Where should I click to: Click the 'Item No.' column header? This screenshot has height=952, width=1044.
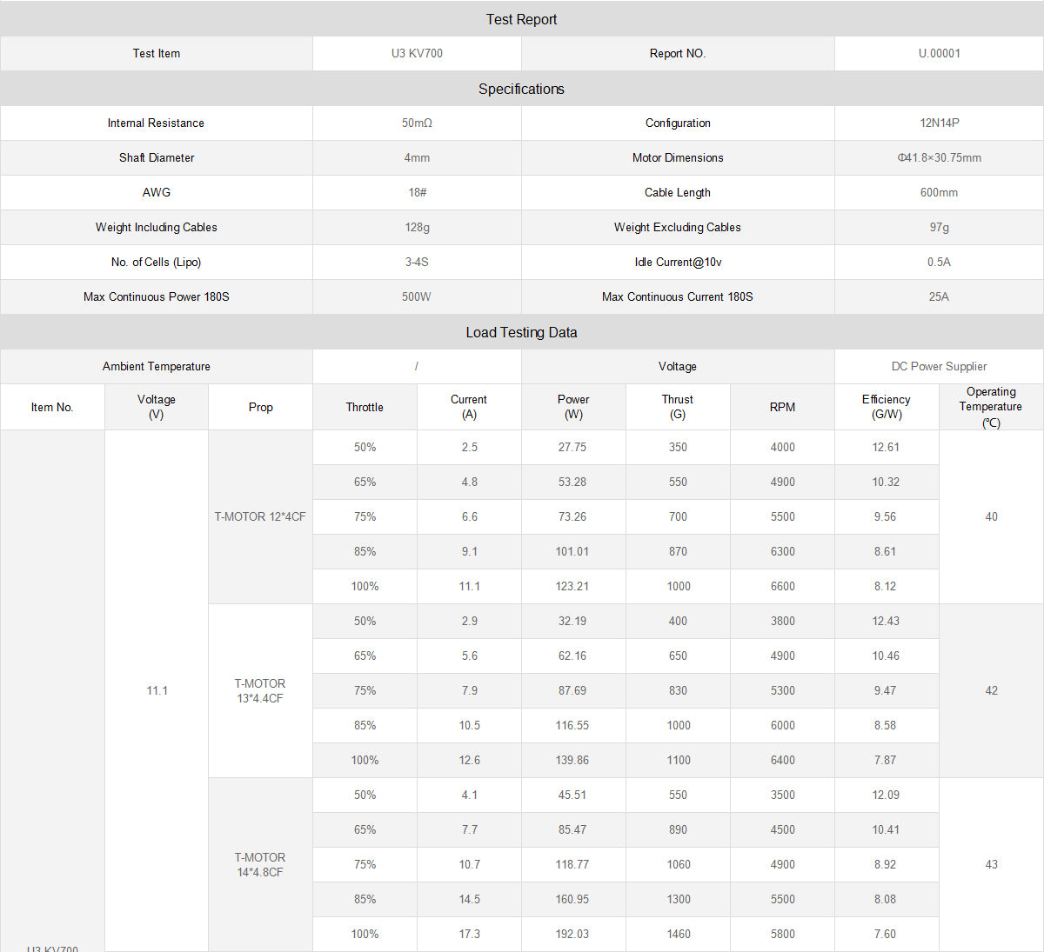52,407
